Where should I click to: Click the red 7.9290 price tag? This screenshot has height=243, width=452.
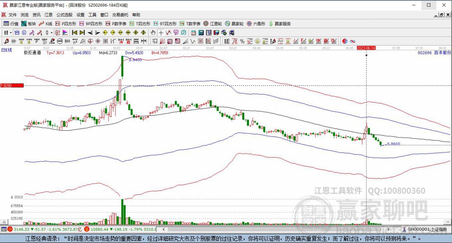coord(12,85)
